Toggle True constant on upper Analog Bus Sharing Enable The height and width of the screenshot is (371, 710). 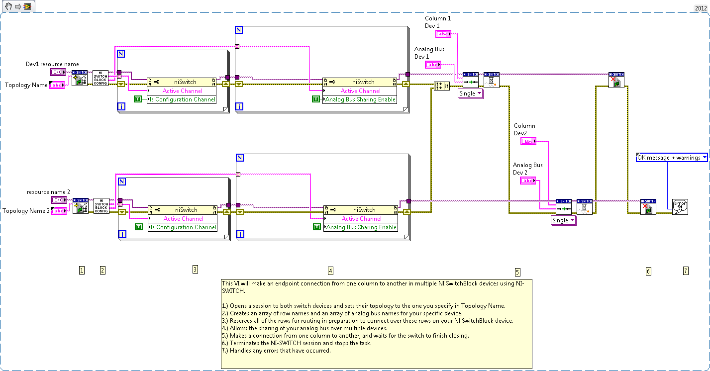coord(316,99)
